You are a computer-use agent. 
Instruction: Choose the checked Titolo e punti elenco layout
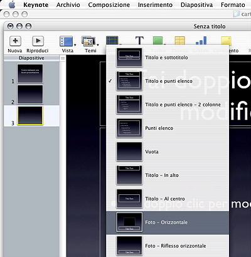click(x=168, y=81)
